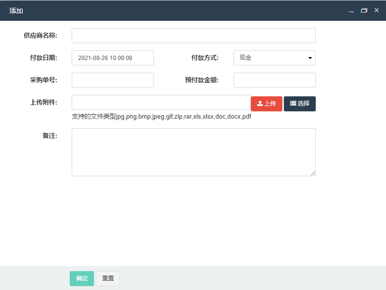Confirm with the green 确定 button
Viewport: 386px width, 290px height.
click(x=82, y=278)
